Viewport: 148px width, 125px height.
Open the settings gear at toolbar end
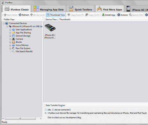(147, 15)
